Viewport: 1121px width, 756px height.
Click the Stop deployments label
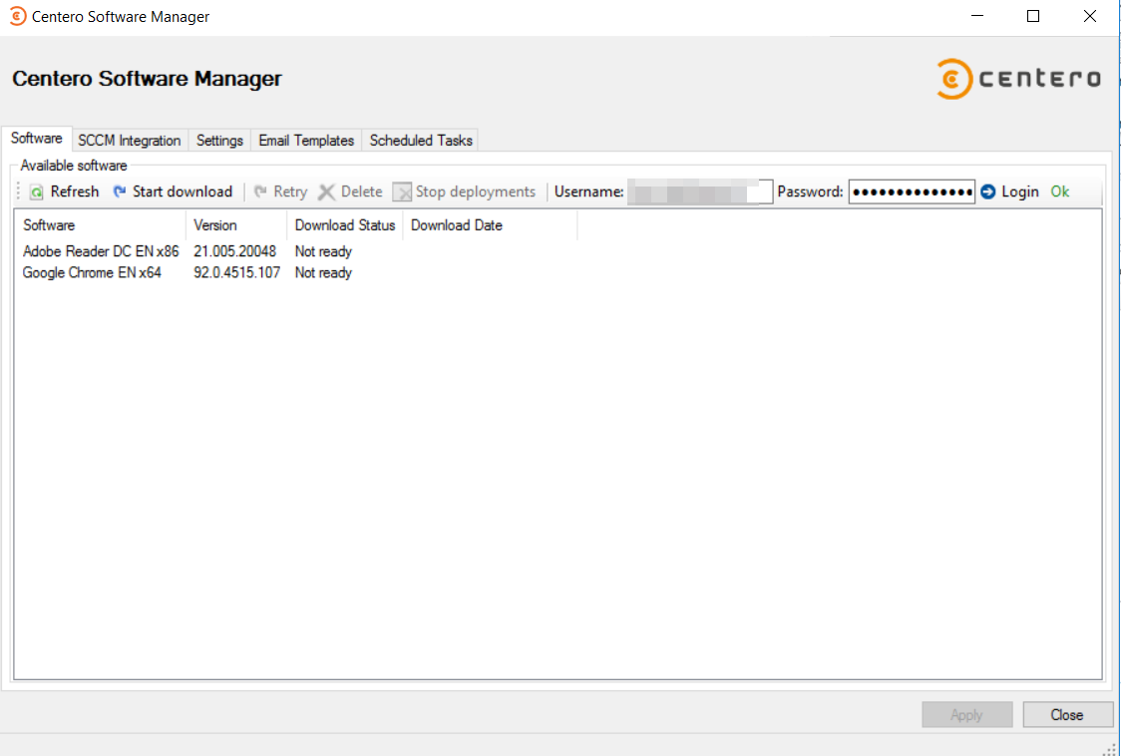click(476, 191)
